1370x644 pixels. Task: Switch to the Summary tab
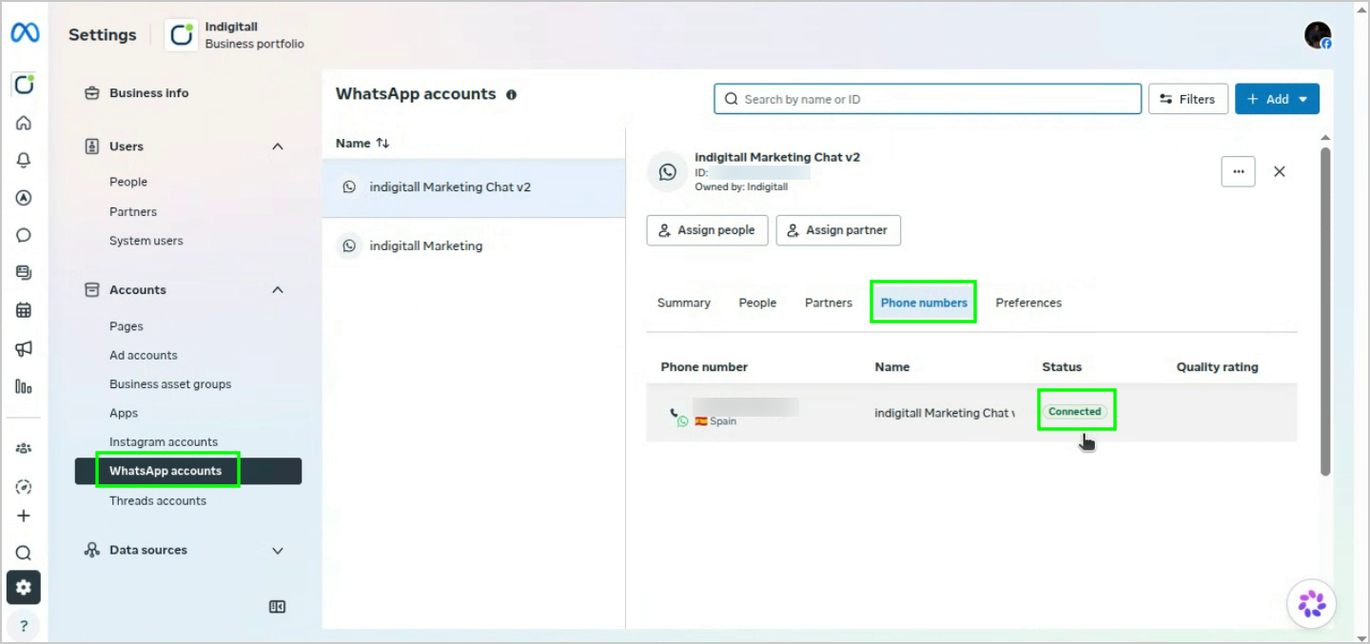(x=683, y=302)
